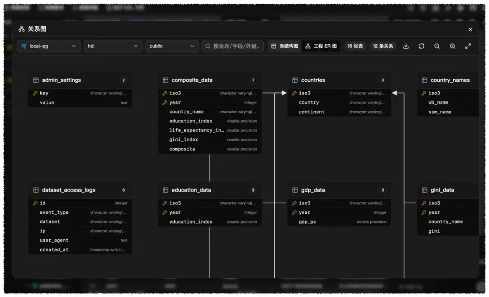
Task: Click the ip column in dataset_access_logs
Action: pyautogui.click(x=80, y=231)
